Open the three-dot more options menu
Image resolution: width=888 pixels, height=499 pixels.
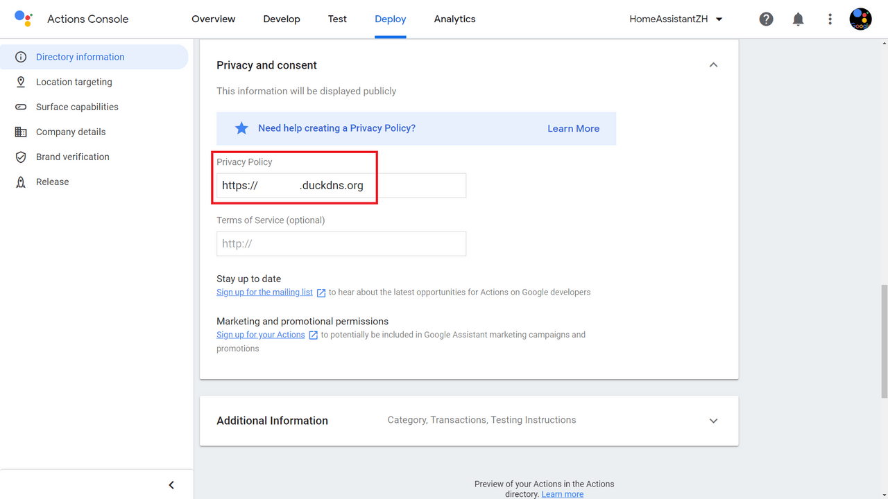pos(830,19)
